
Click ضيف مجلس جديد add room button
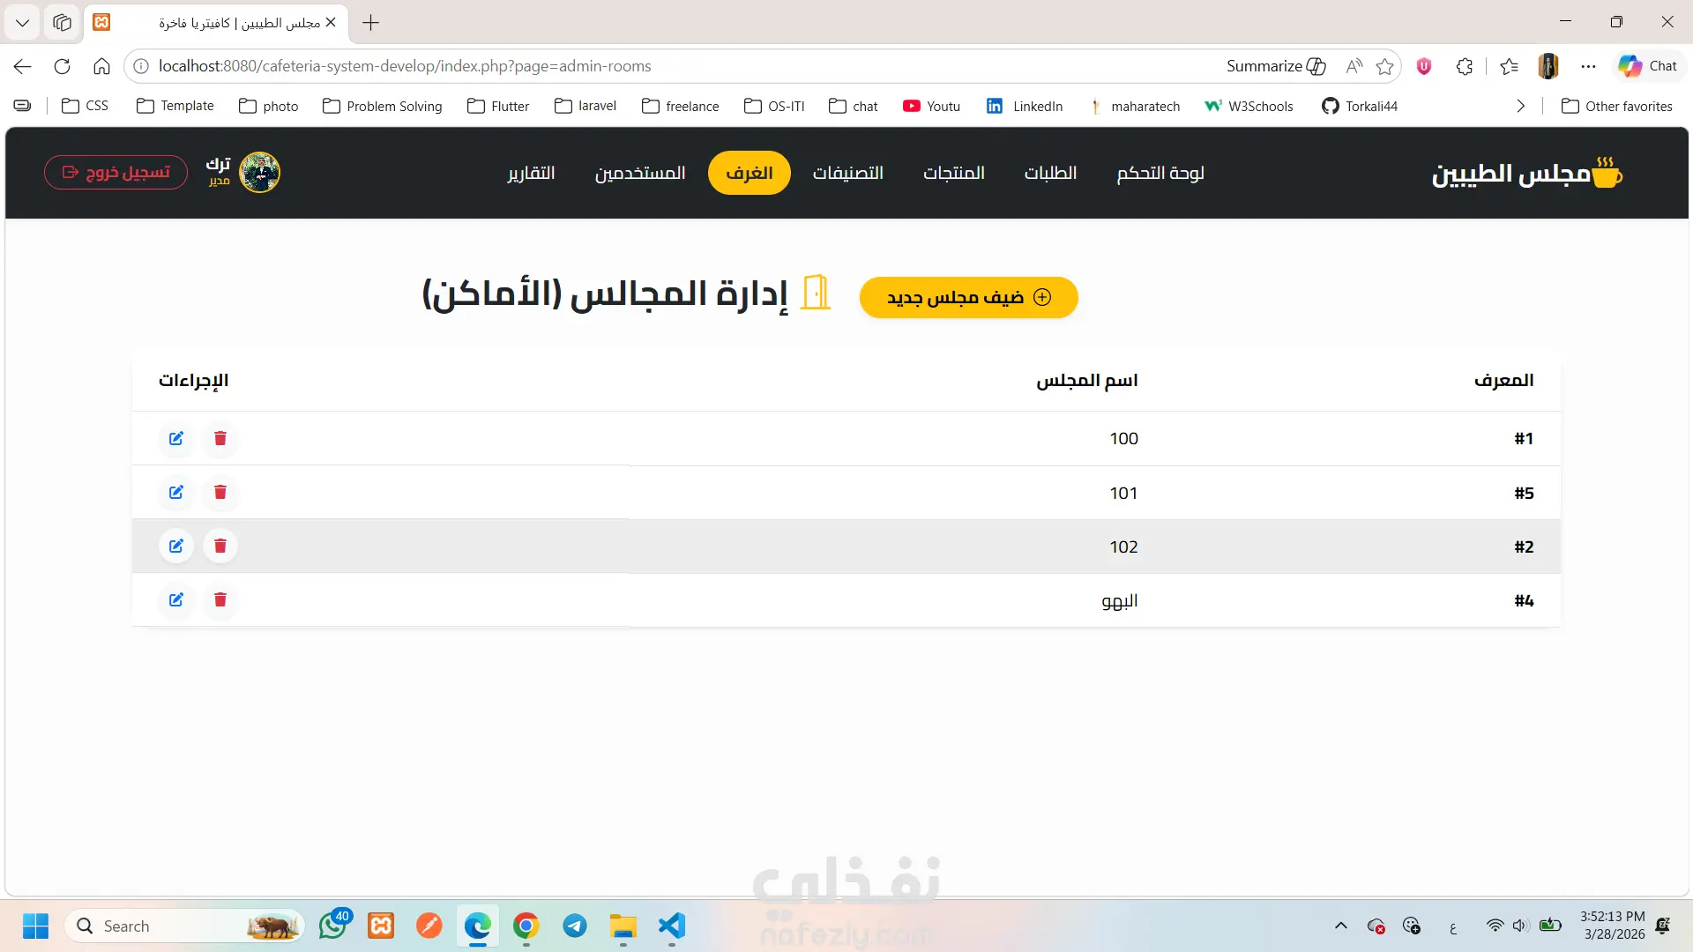click(x=968, y=297)
